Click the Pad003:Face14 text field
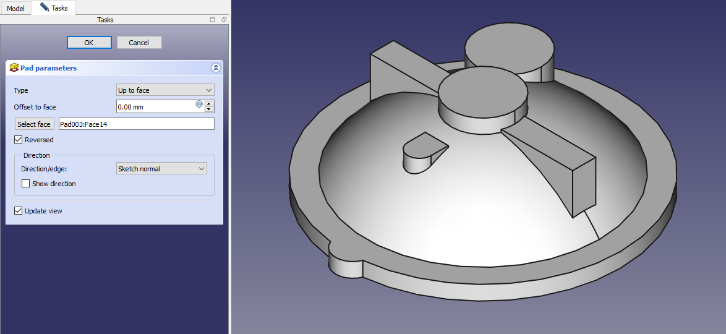The width and height of the screenshot is (726, 334). [x=136, y=124]
